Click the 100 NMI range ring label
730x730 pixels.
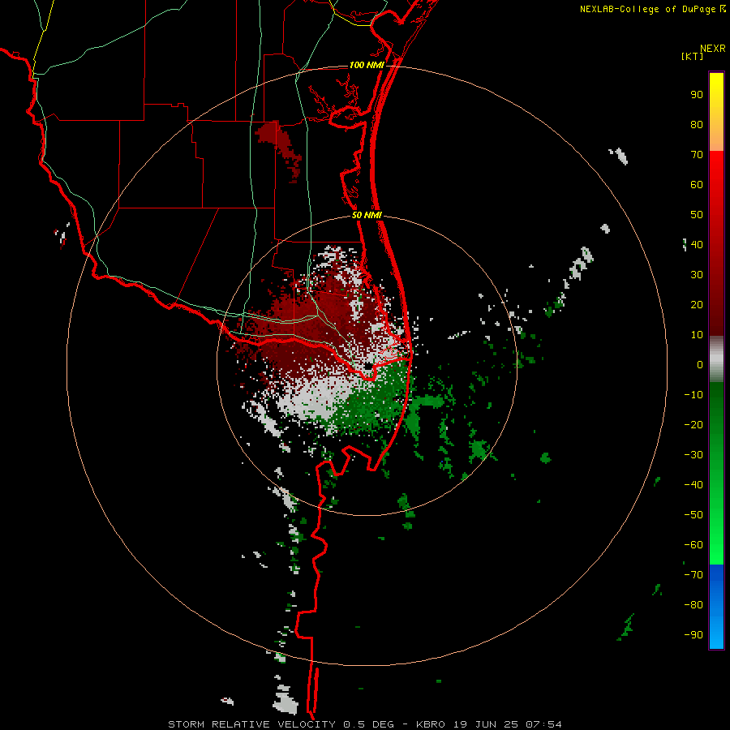click(367, 65)
